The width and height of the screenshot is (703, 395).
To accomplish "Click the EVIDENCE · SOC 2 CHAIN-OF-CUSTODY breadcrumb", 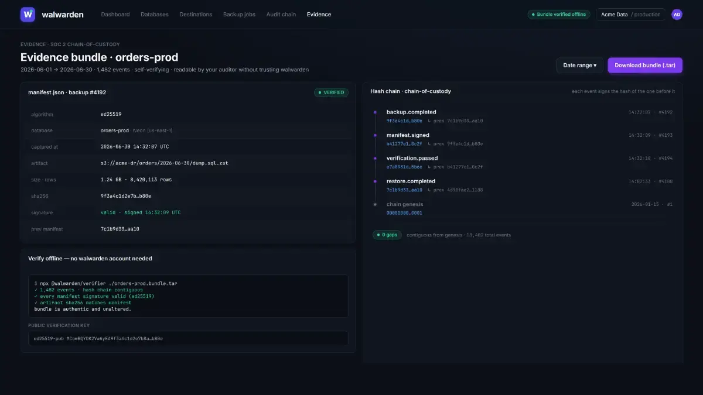I will pos(70,44).
